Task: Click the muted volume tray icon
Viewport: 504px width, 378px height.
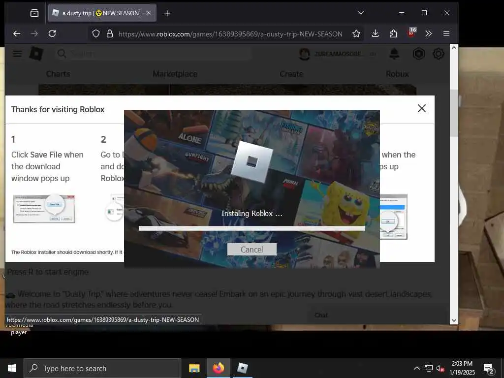Action: 440,368
